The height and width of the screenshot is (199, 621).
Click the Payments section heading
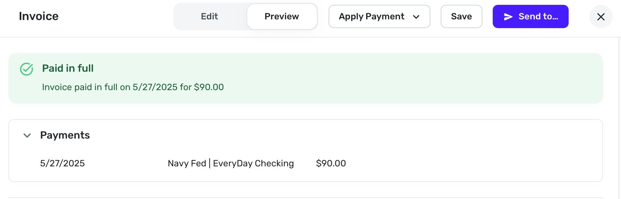(65, 135)
